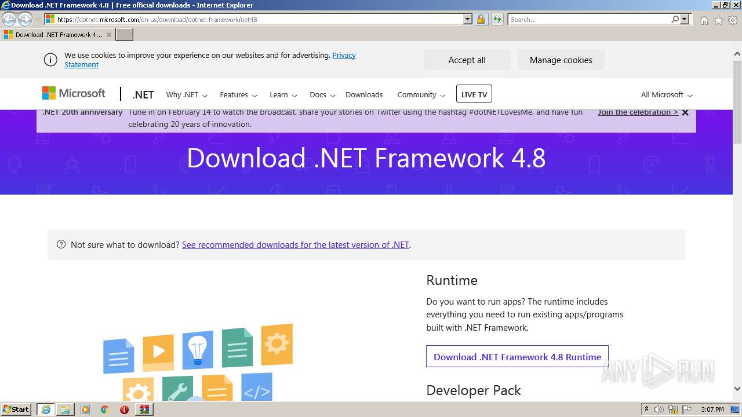This screenshot has height=417, width=742.
Task: Click the cookie info icon
Action: tap(50, 60)
